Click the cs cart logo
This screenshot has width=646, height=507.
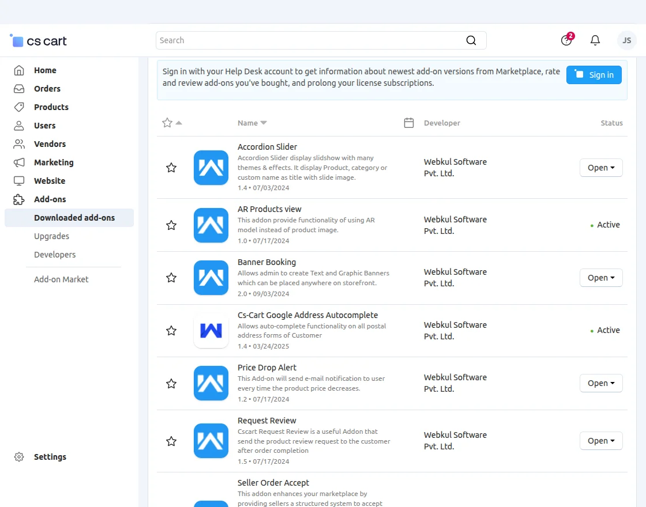[39, 41]
